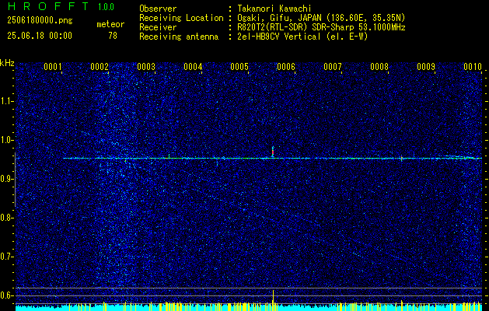This screenshot has height=311, width=489.
Task: Click the Receiving antenna label
Action: click(x=179, y=37)
